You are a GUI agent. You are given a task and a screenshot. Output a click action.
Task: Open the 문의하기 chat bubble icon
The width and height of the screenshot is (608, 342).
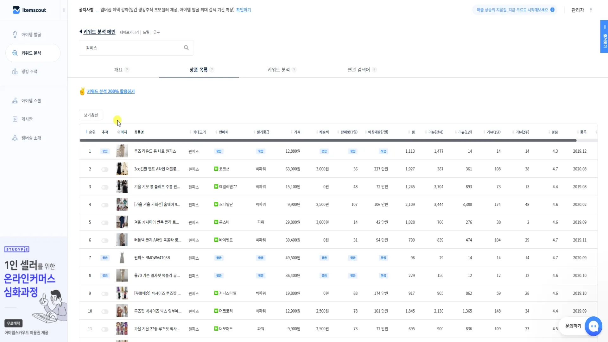click(593, 326)
